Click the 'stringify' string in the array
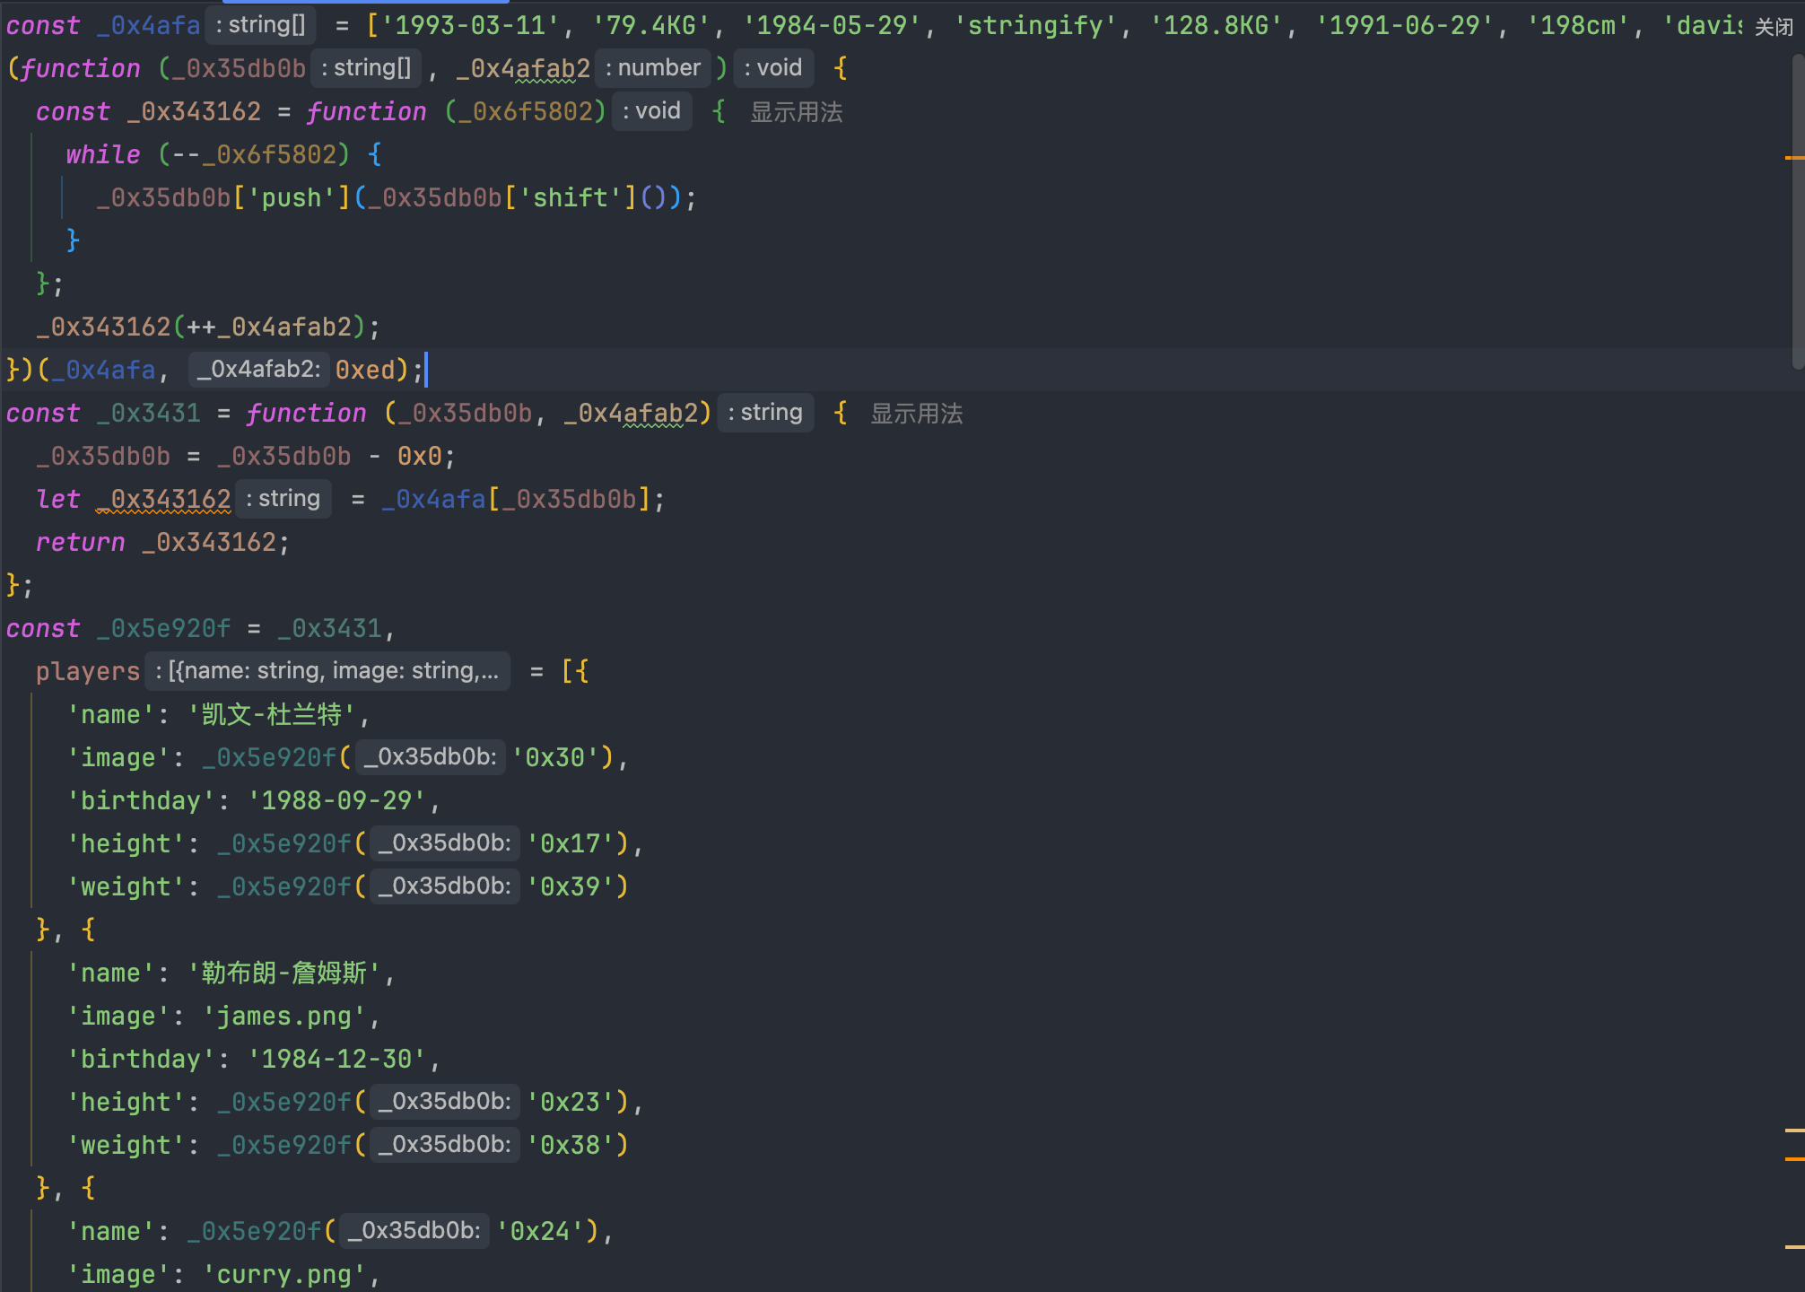 [x=1034, y=26]
